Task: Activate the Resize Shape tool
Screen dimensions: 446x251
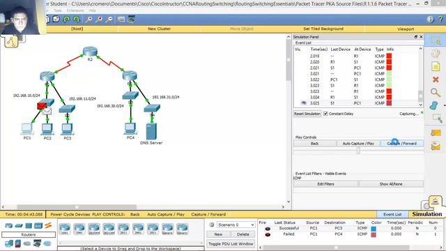Action: [x=437, y=118]
